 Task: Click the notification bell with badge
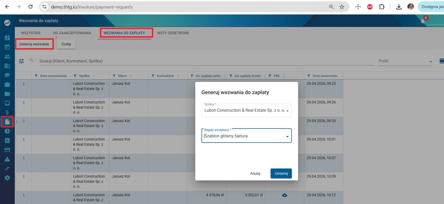(x=423, y=21)
